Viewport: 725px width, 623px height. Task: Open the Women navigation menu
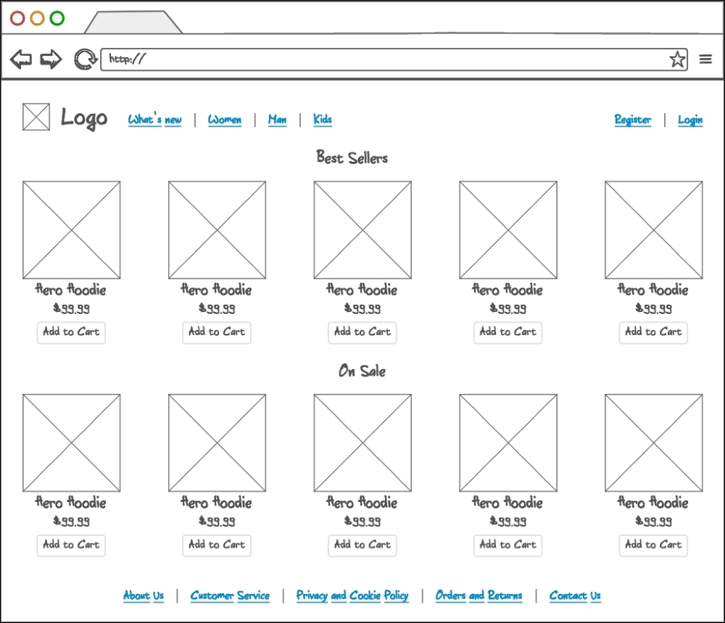[225, 119]
